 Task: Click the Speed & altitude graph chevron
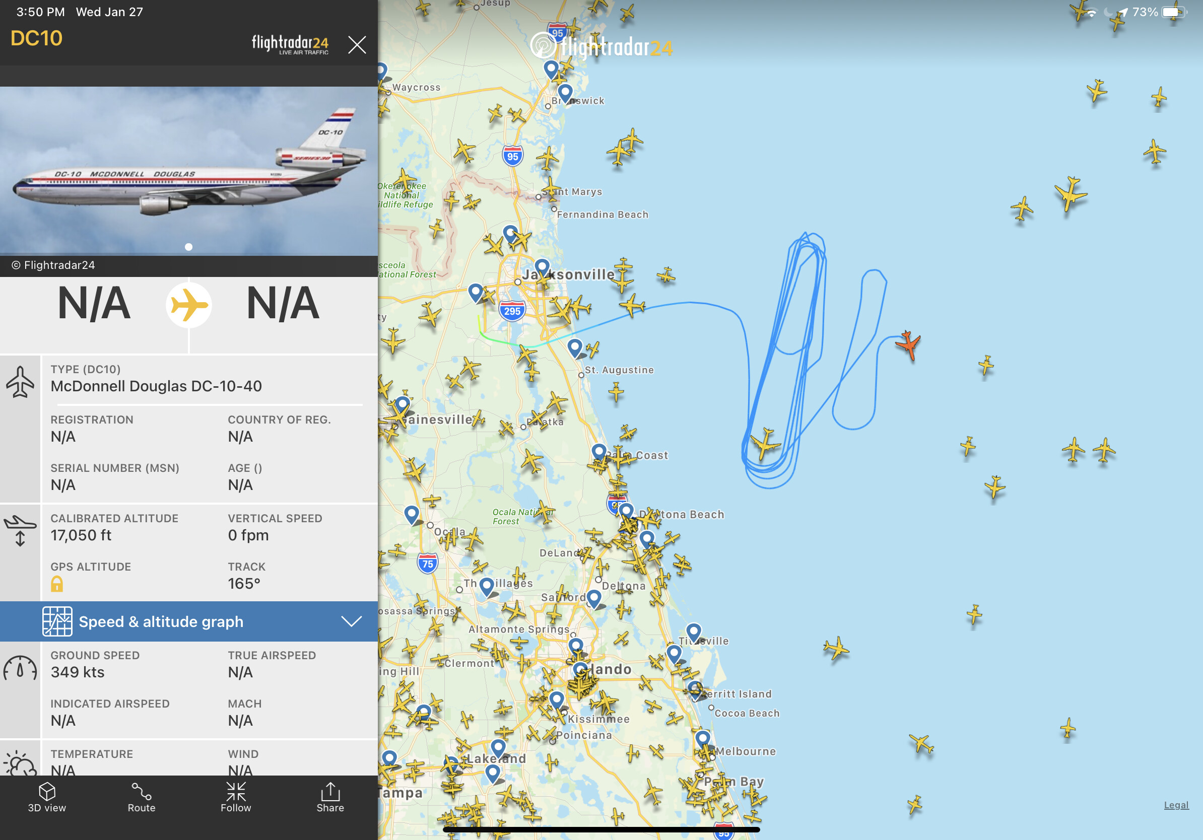click(x=352, y=621)
